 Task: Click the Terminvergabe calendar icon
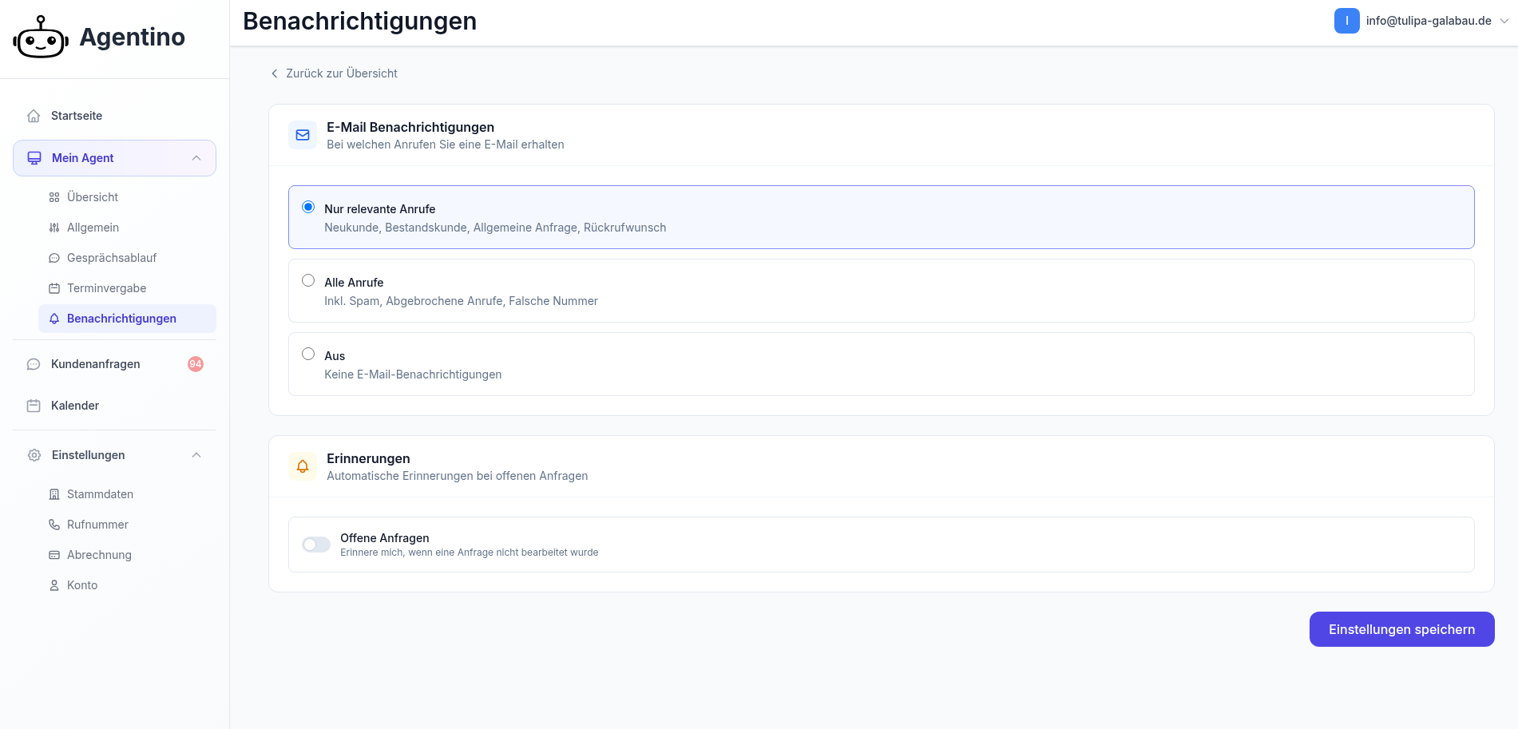tap(54, 288)
